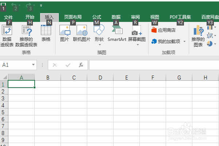Select row 1 header
The width and height of the screenshot is (219, 146).
(x=4, y=84)
